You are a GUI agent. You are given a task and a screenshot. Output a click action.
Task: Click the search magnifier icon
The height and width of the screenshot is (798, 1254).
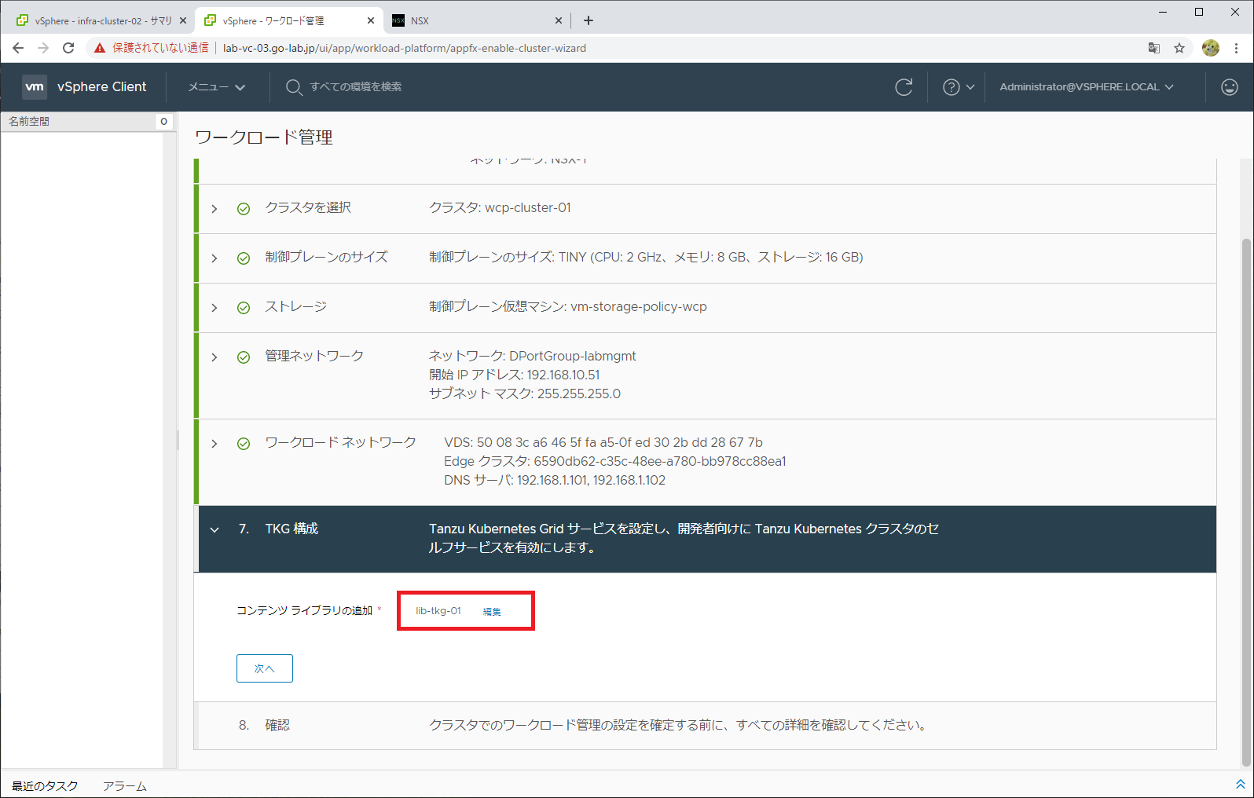pyautogui.click(x=294, y=87)
